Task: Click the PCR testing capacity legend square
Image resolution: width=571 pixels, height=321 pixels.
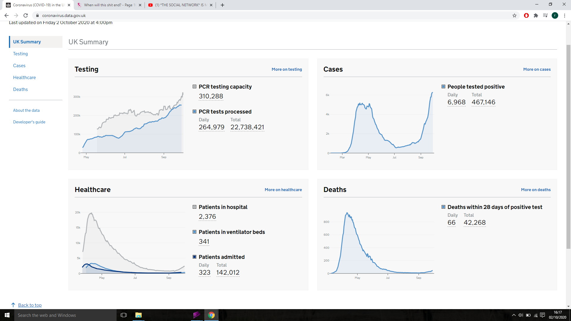Action: tap(194, 86)
